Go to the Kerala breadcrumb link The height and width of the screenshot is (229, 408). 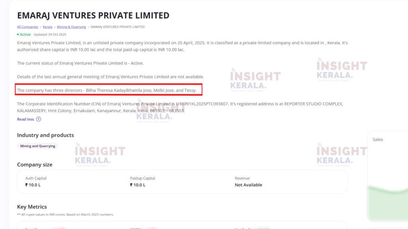(x=47, y=27)
